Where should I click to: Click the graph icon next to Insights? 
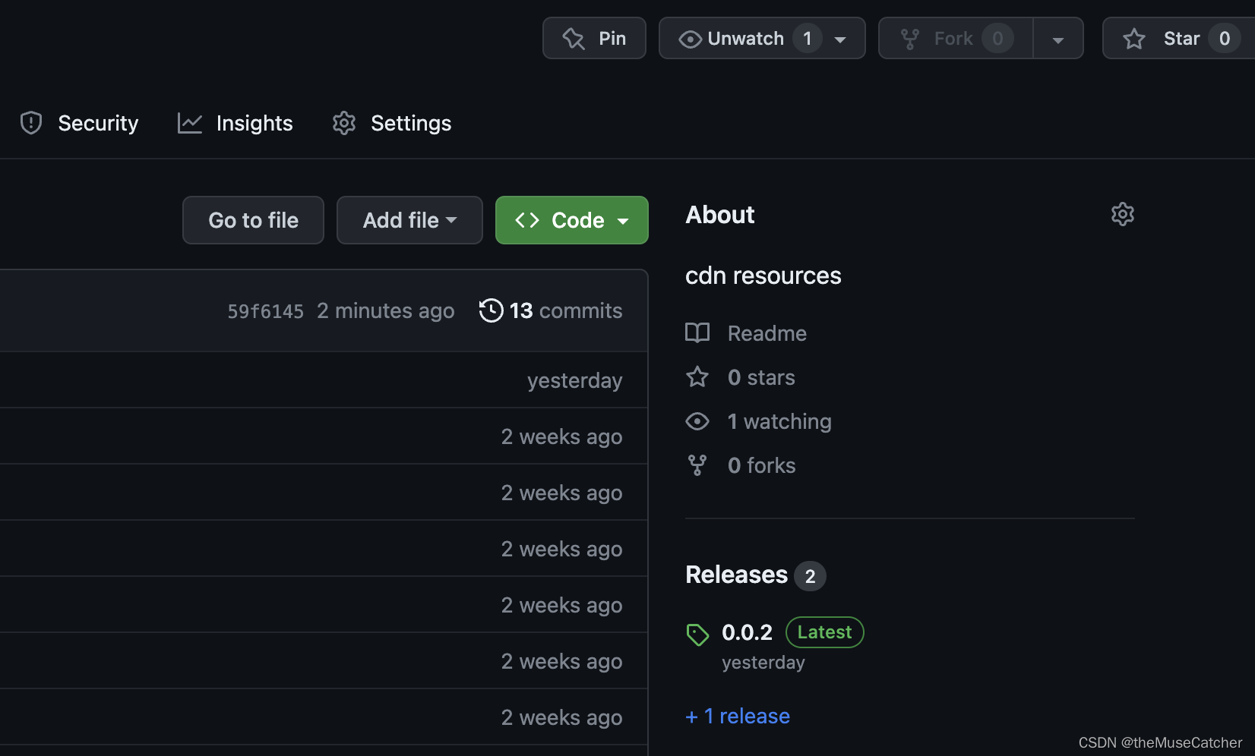tap(189, 122)
